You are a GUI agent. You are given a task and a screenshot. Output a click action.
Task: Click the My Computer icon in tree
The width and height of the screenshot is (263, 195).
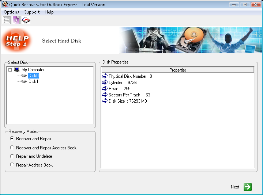(x=16, y=70)
